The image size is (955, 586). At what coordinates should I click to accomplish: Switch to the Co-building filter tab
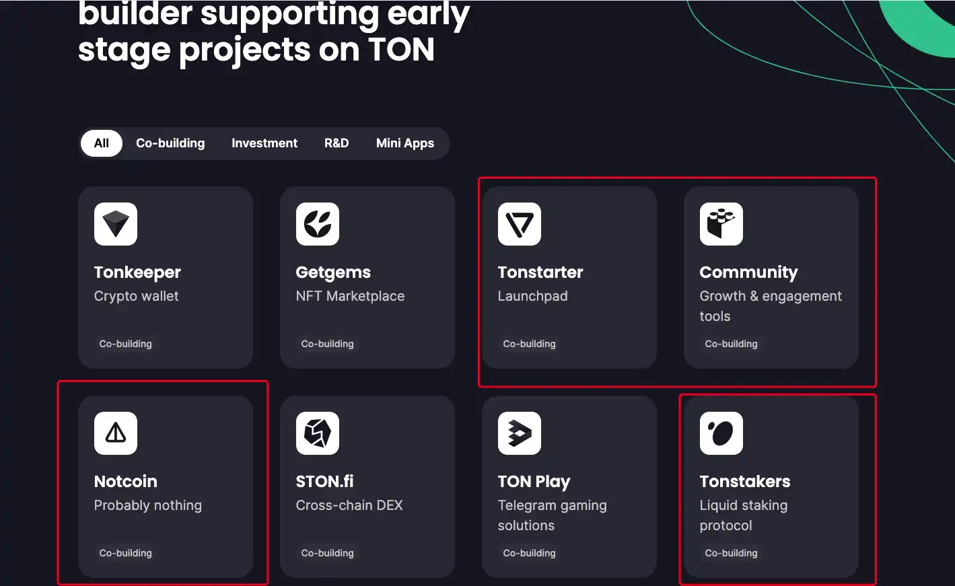point(170,143)
